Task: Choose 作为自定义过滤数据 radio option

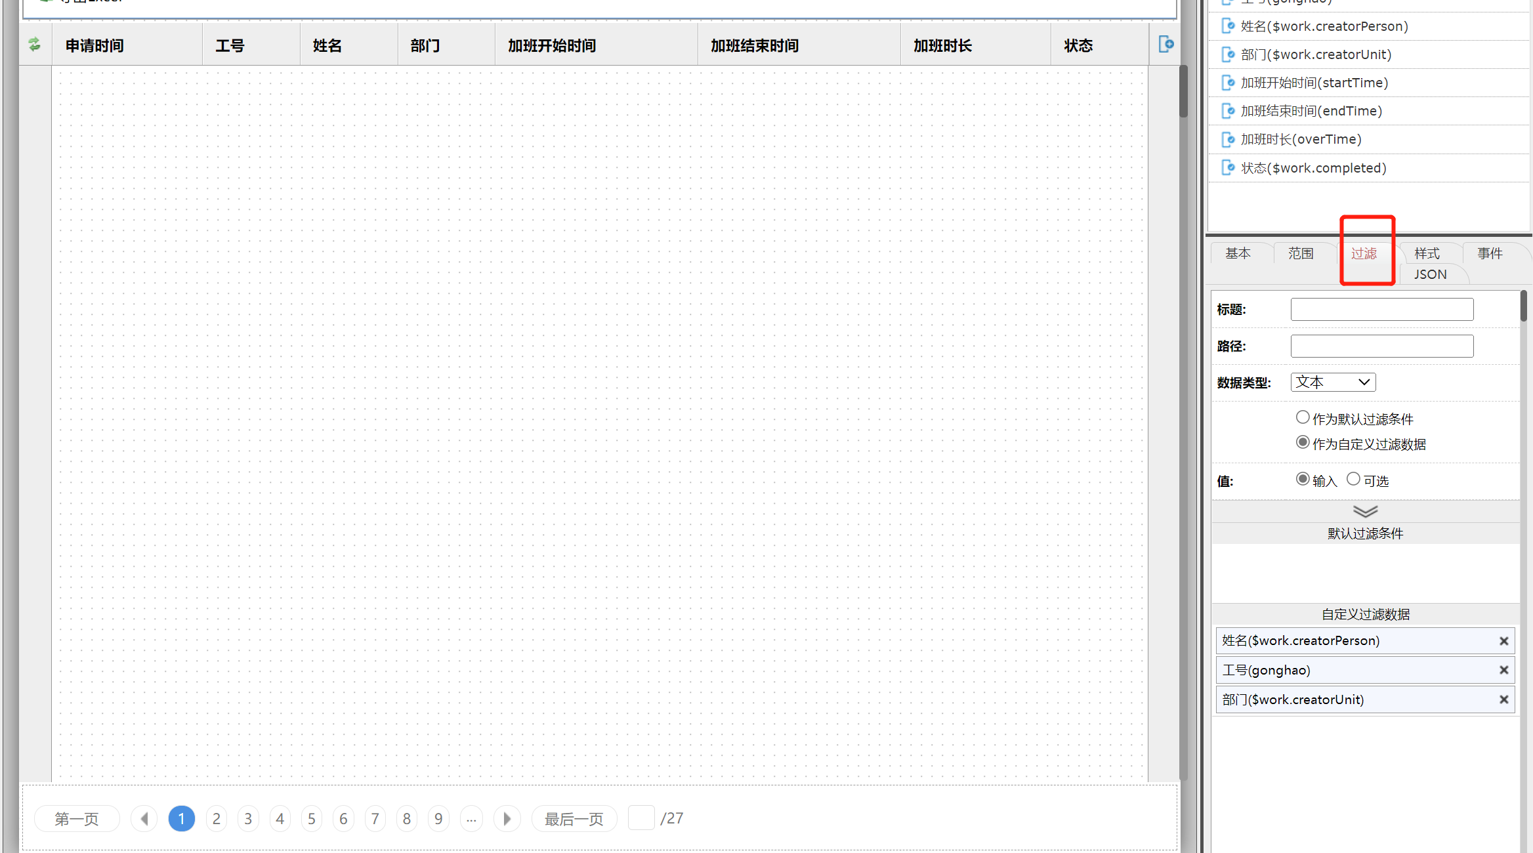Action: 1303,442
